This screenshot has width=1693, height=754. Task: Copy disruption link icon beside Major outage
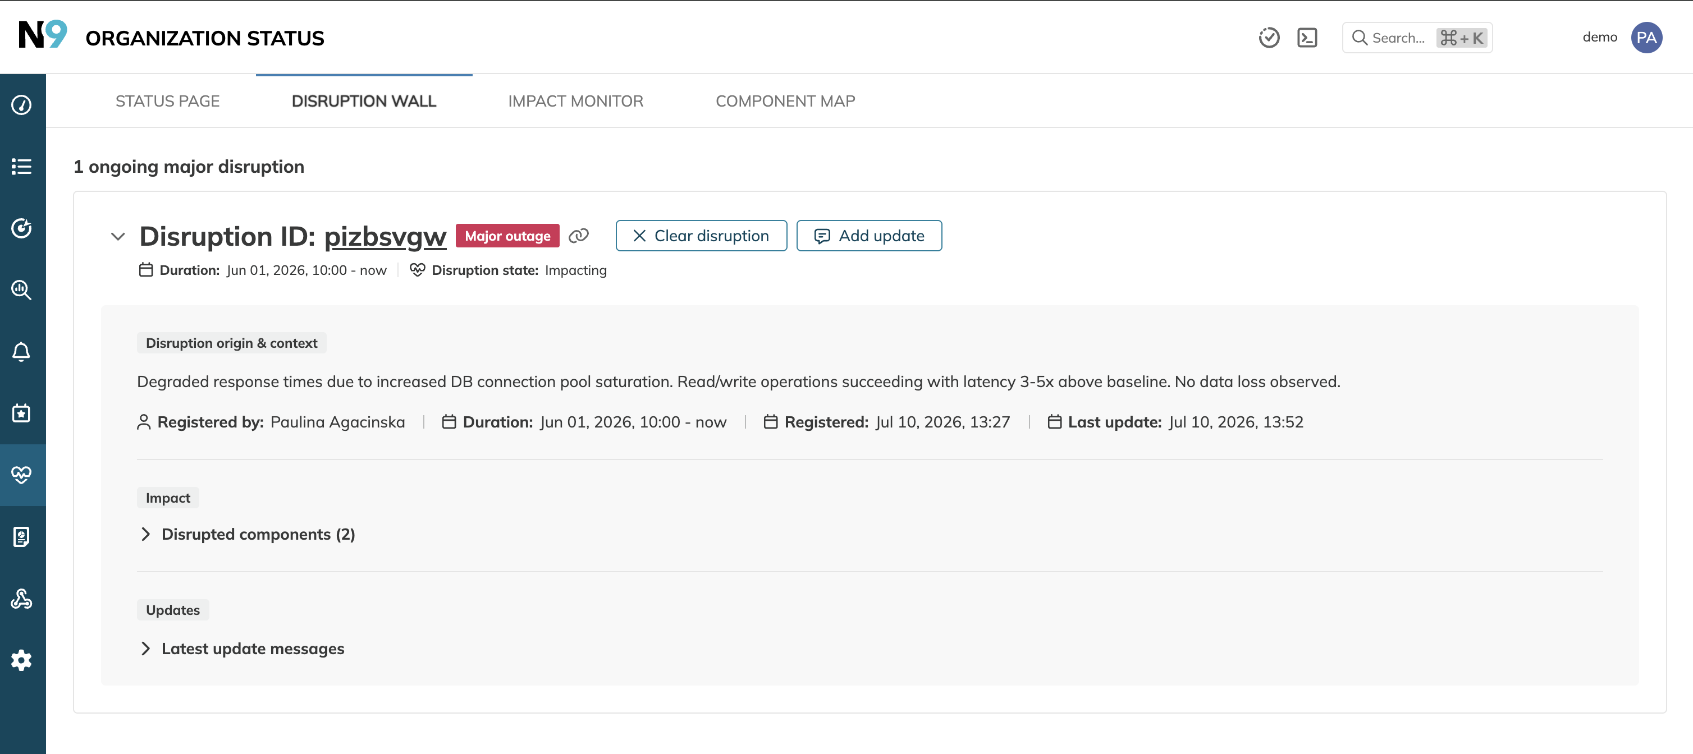pos(578,236)
